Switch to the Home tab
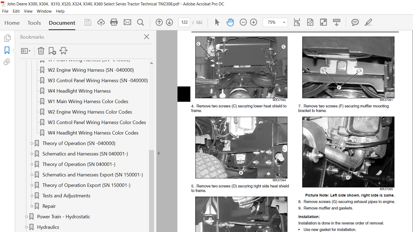 12,23
